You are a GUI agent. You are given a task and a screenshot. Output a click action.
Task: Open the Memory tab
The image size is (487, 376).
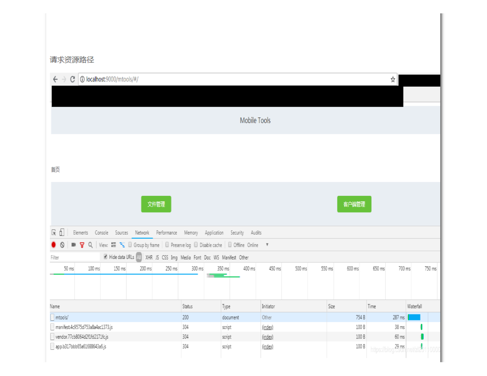pos(191,233)
